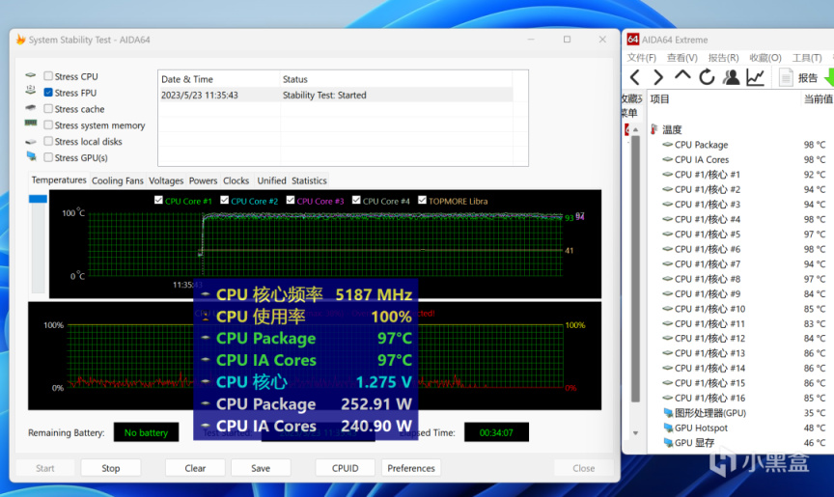Enable the Stress CPU checkbox

click(x=48, y=76)
